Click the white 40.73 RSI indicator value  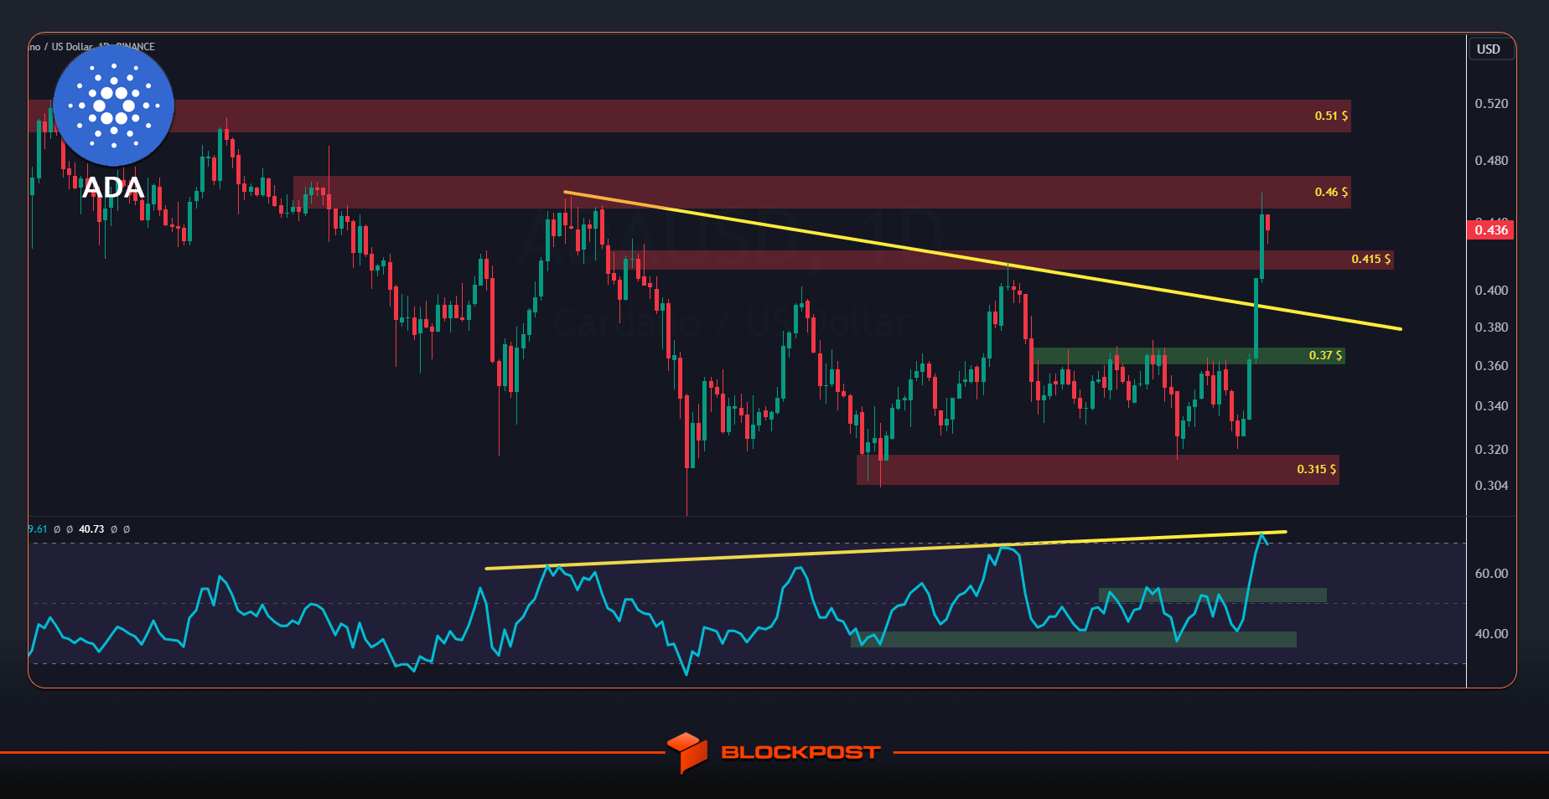[91, 529]
